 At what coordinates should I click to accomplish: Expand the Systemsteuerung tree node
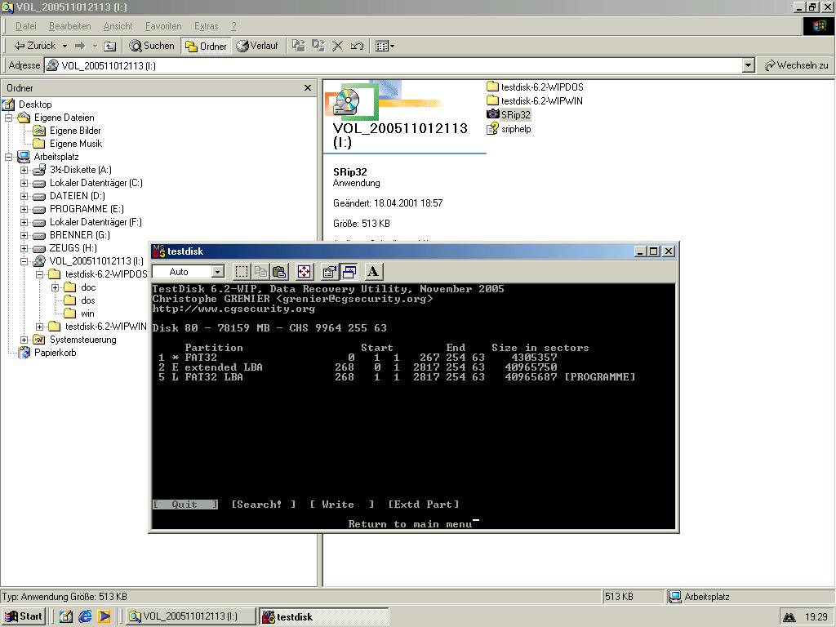click(x=24, y=340)
